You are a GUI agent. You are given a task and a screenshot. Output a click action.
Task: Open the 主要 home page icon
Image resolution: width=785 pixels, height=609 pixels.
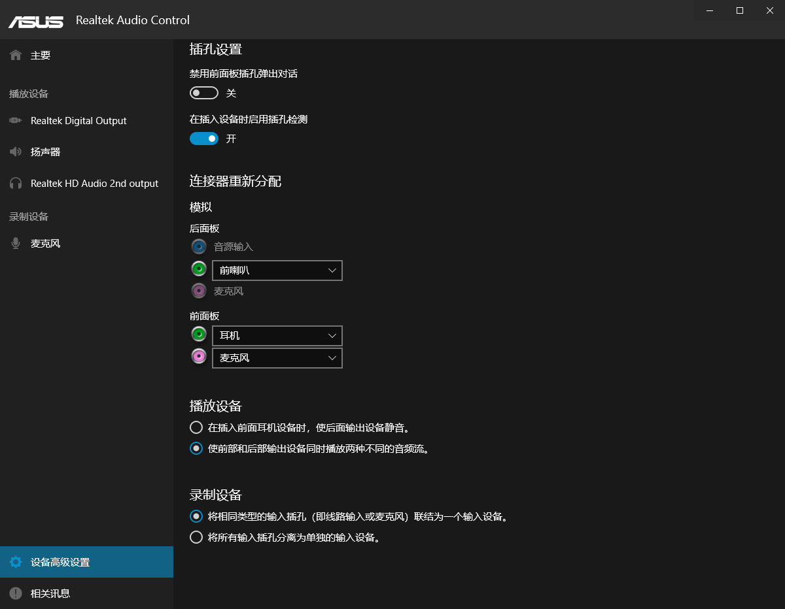(15, 55)
